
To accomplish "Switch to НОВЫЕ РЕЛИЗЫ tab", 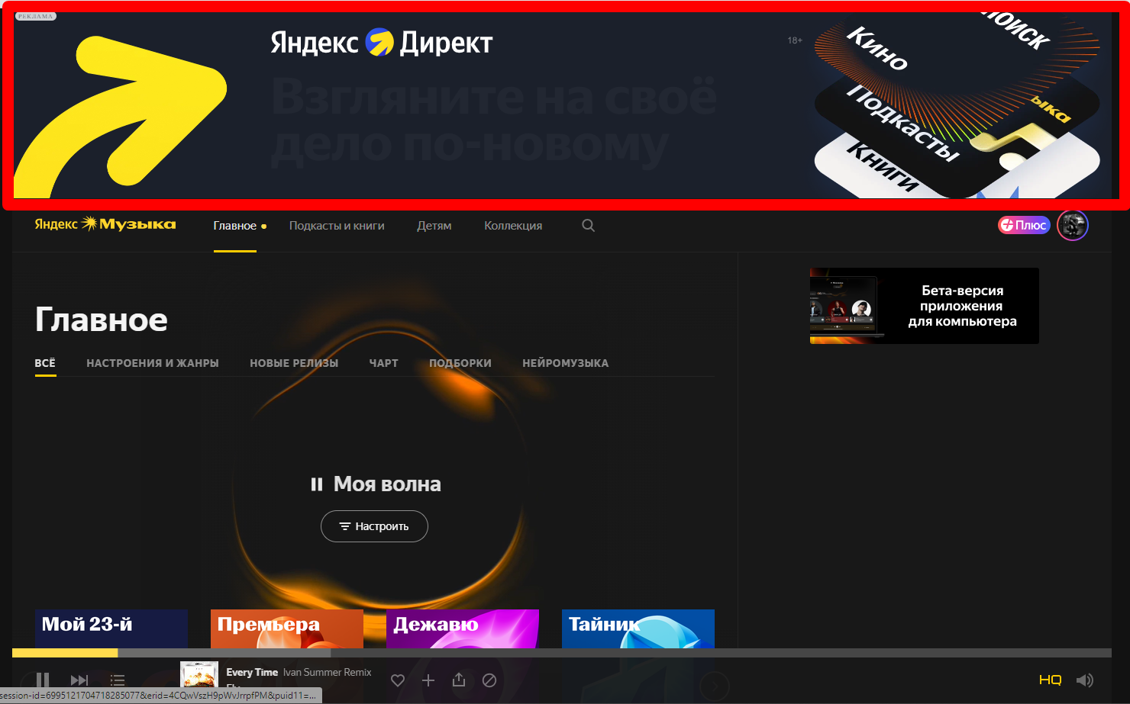I will pos(294,363).
